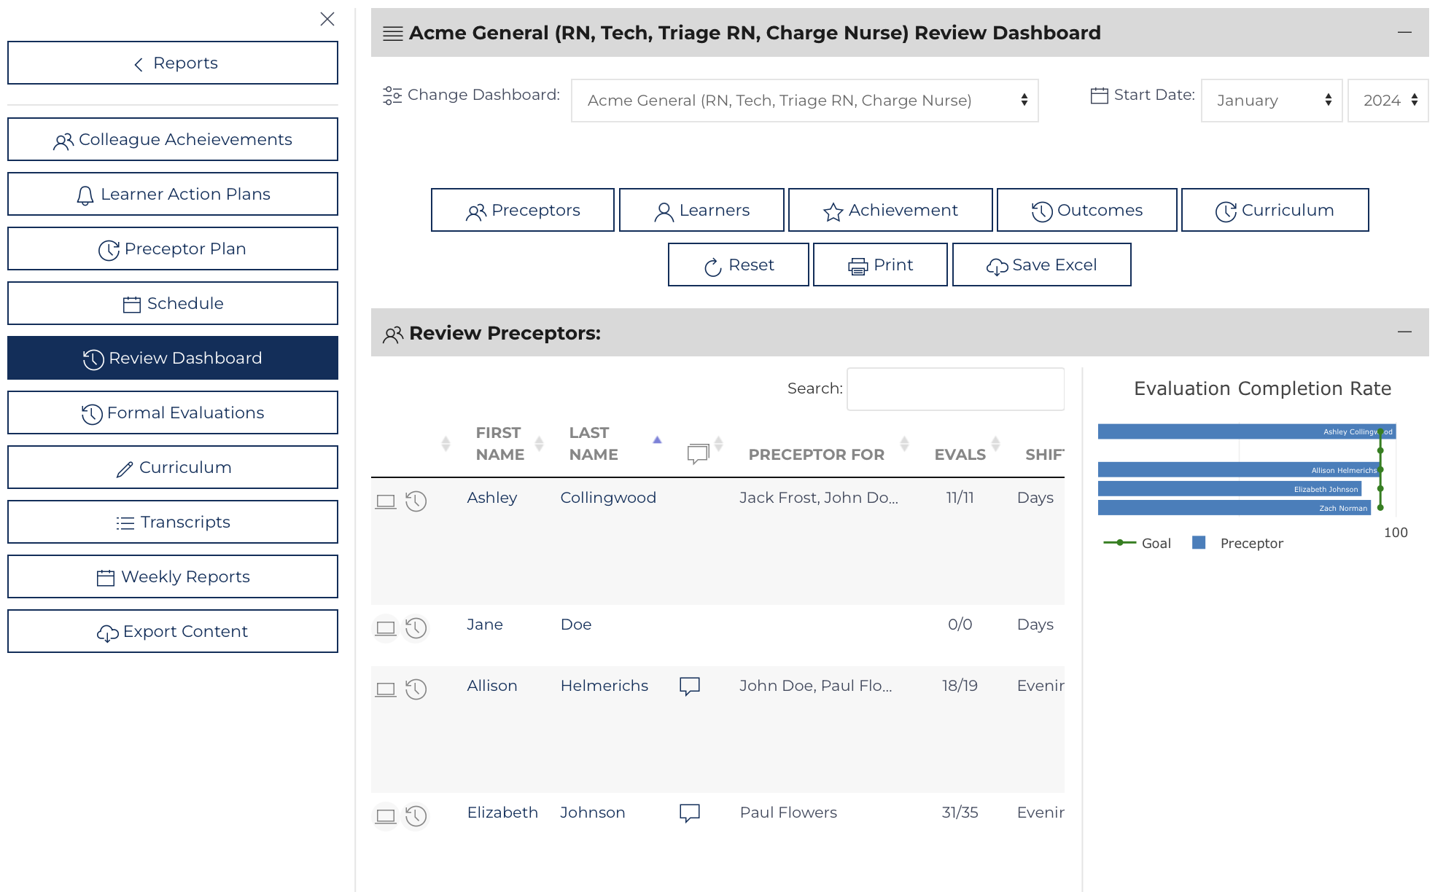Click the bell icon on Learner Action Plans

click(x=85, y=194)
